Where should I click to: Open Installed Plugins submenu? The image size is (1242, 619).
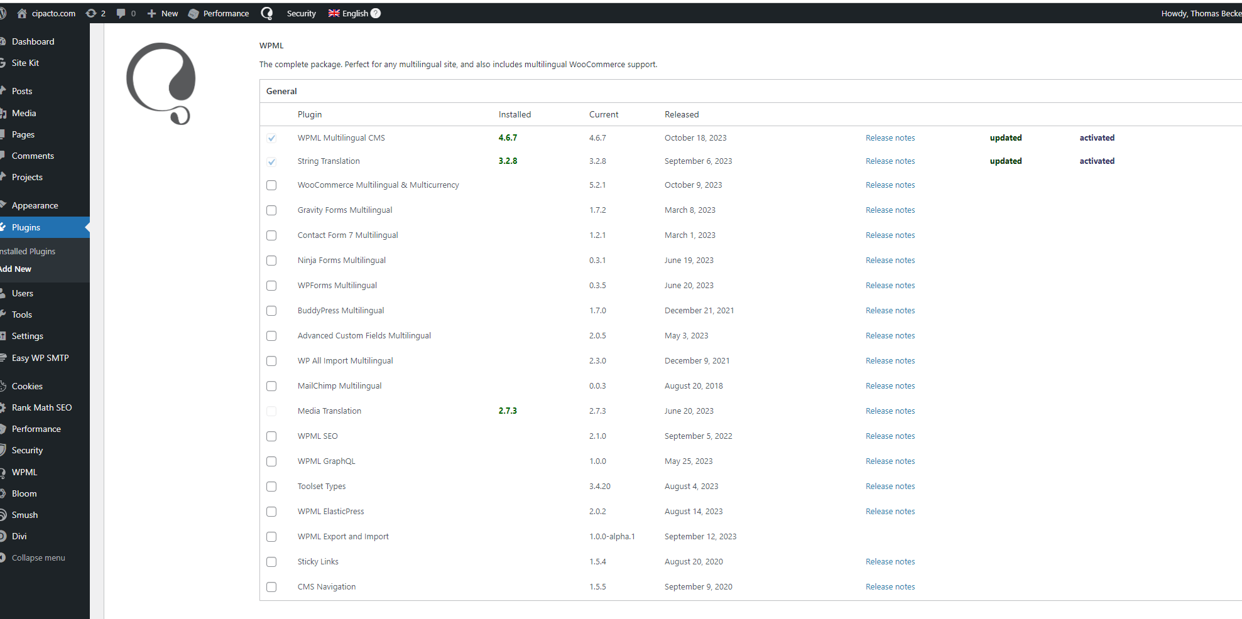(x=28, y=251)
